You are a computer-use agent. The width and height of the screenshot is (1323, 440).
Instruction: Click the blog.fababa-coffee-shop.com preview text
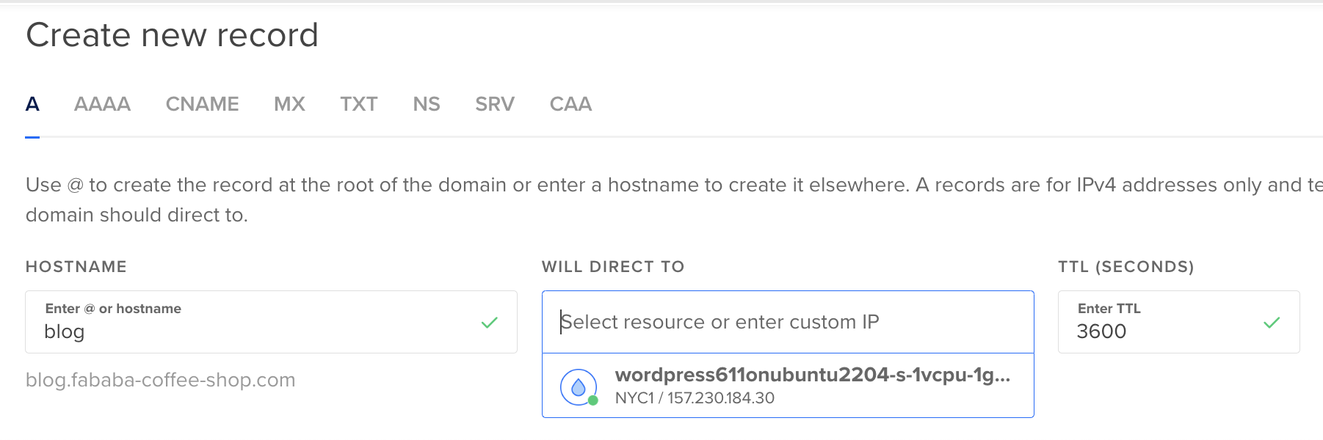pyautogui.click(x=161, y=380)
